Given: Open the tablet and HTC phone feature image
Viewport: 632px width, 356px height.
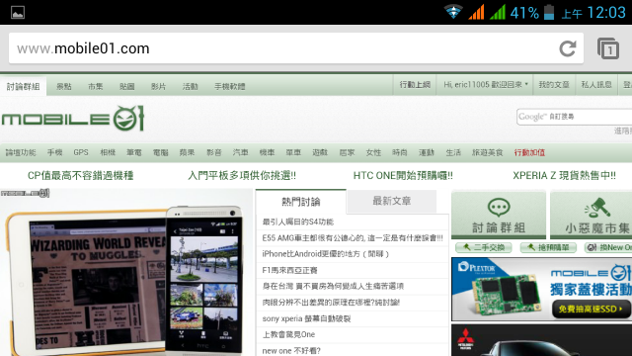Looking at the screenshot, I should 125,273.
